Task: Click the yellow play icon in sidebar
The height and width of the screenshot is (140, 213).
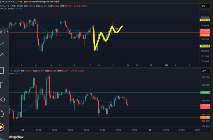Action: click(2, 126)
